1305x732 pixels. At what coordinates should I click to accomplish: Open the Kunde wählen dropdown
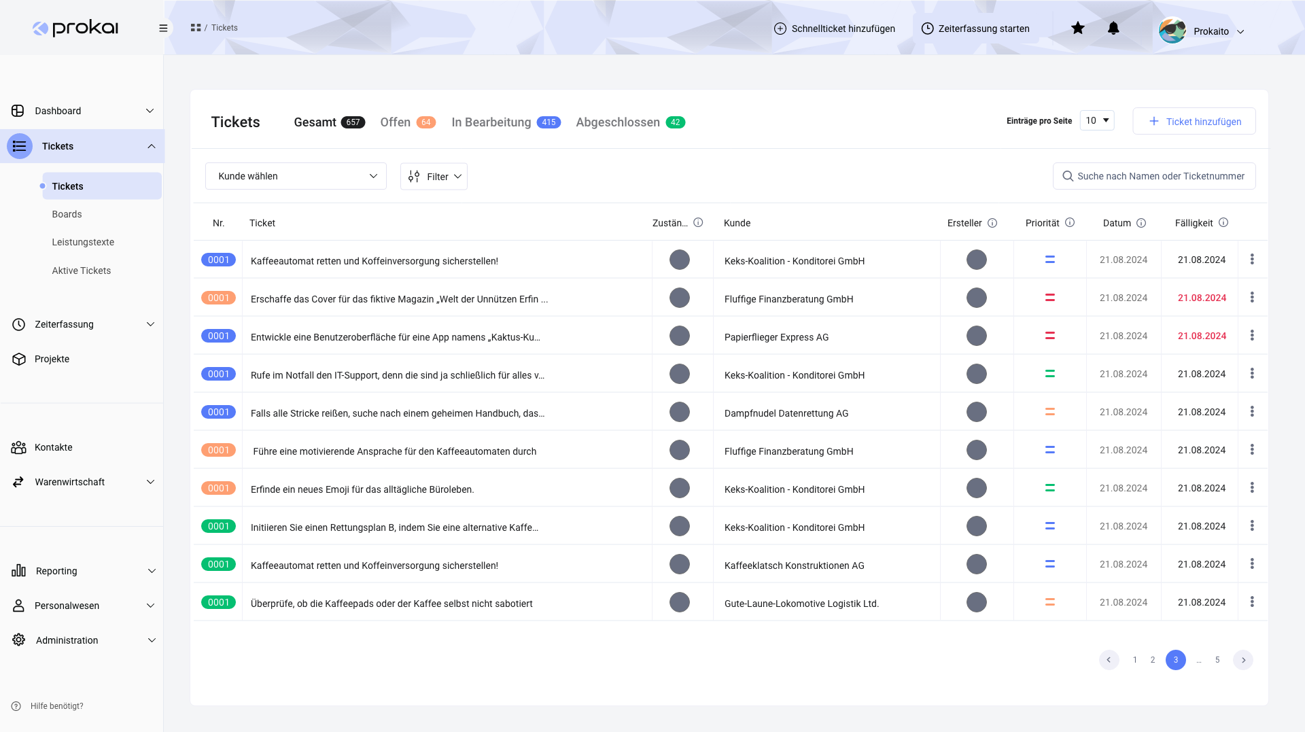296,176
